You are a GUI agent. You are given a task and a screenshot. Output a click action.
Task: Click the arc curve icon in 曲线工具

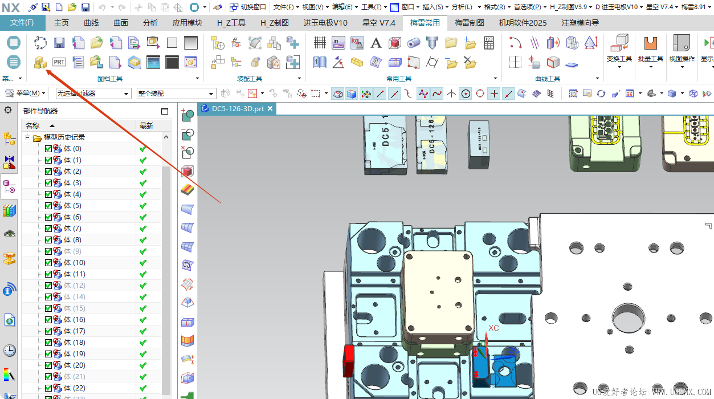(515, 43)
